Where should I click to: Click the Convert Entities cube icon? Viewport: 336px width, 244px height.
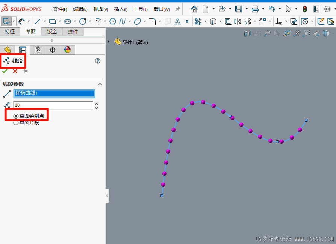click(x=213, y=21)
